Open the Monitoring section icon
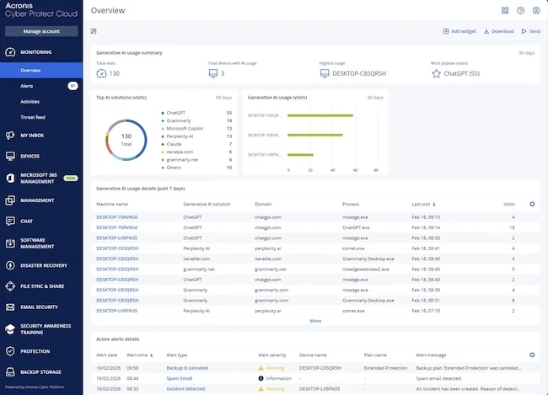 [10, 52]
